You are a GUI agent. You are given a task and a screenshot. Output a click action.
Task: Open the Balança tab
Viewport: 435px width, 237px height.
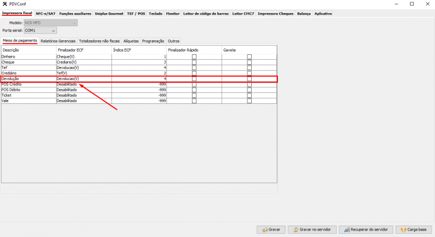pyautogui.click(x=304, y=13)
